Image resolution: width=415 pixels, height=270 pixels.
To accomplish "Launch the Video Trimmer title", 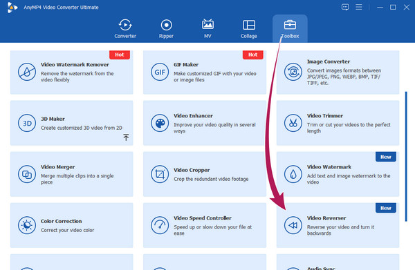I will (x=325, y=116).
